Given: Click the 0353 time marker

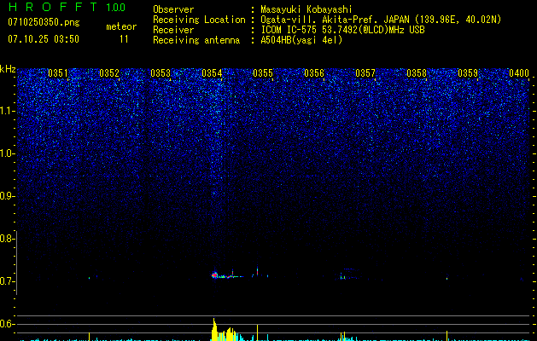Looking at the screenshot, I should (x=161, y=73).
